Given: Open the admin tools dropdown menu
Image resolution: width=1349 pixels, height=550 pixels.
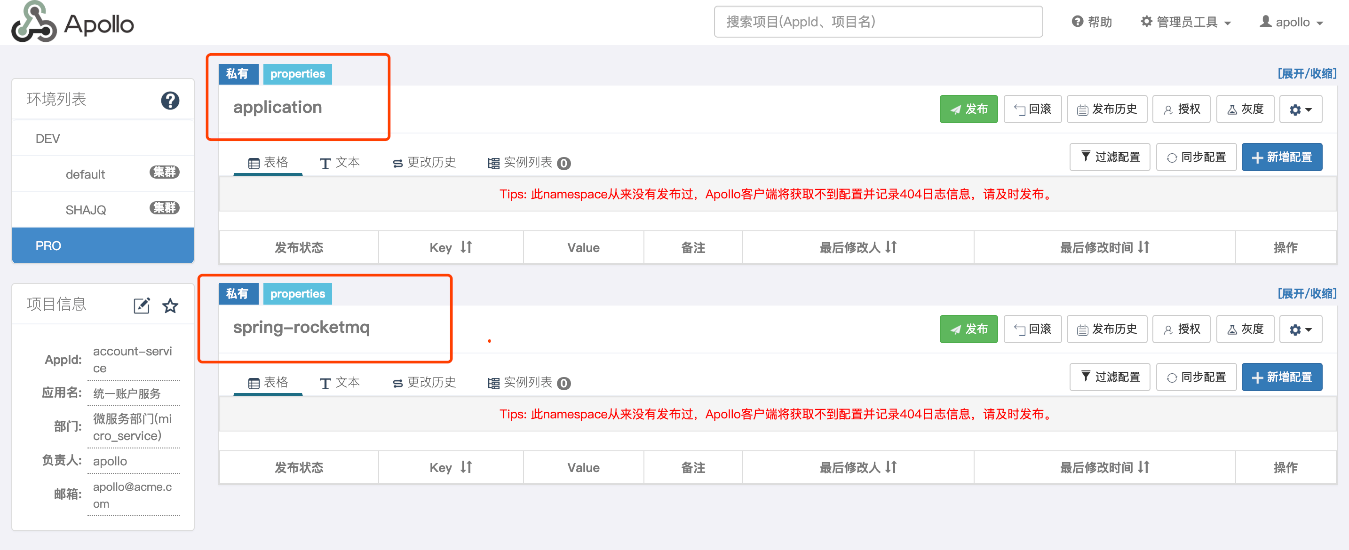Looking at the screenshot, I should pyautogui.click(x=1185, y=22).
